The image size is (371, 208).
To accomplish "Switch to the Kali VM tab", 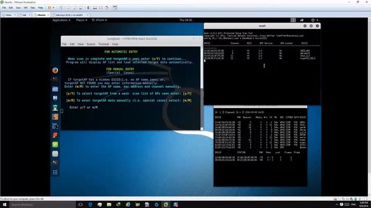I will 24,15.
